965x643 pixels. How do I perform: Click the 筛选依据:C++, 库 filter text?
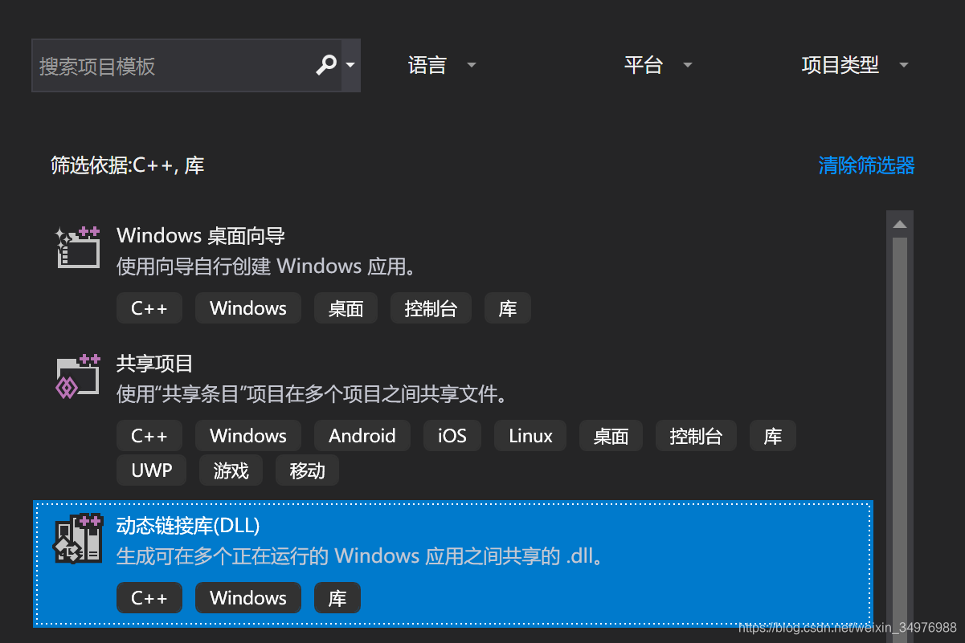[x=128, y=165]
